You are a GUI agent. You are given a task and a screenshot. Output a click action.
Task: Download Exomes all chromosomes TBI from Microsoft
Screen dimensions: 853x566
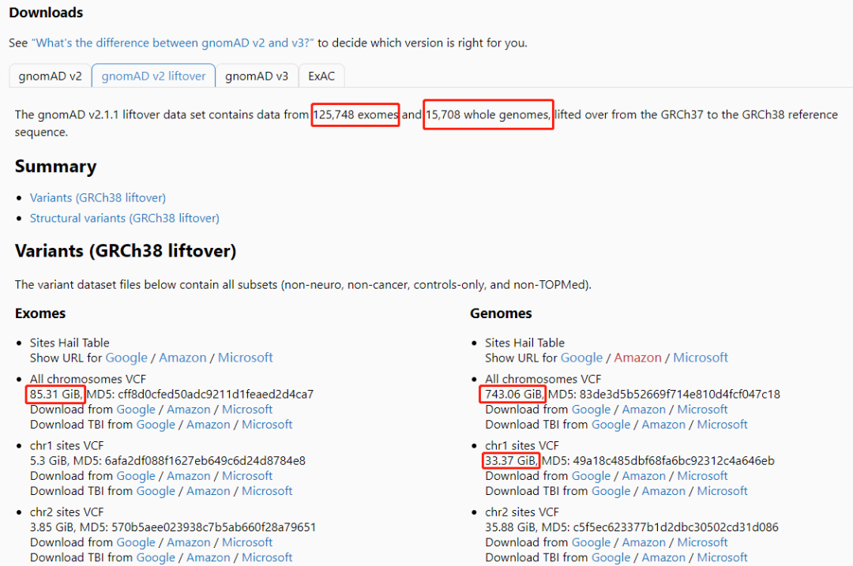(267, 425)
